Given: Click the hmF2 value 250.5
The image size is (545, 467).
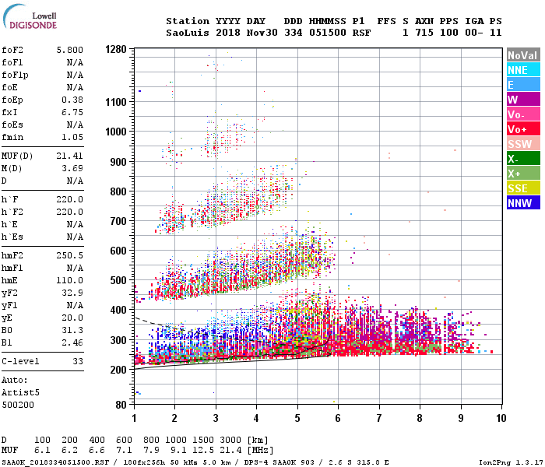Looking at the screenshot, I should click(x=70, y=256).
